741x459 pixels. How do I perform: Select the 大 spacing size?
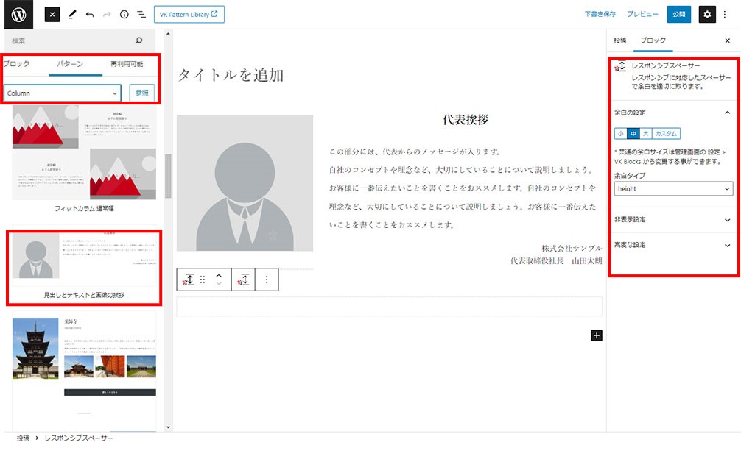click(x=645, y=134)
